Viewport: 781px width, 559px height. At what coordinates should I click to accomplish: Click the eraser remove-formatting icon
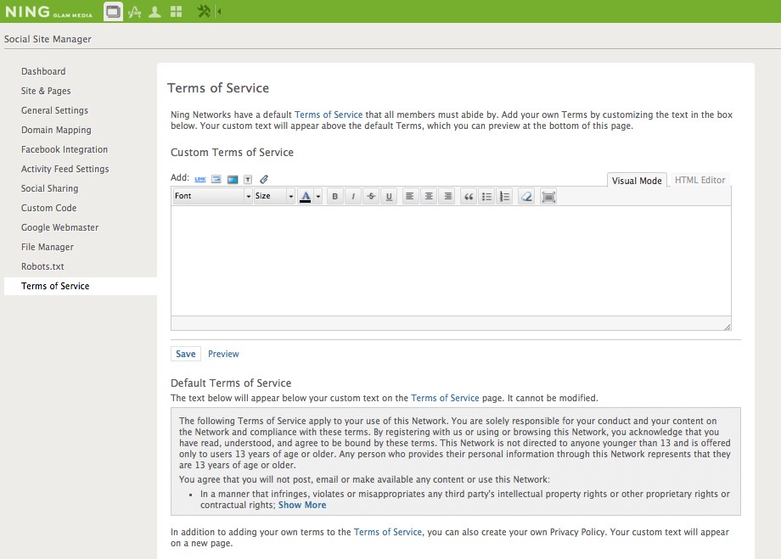527,197
